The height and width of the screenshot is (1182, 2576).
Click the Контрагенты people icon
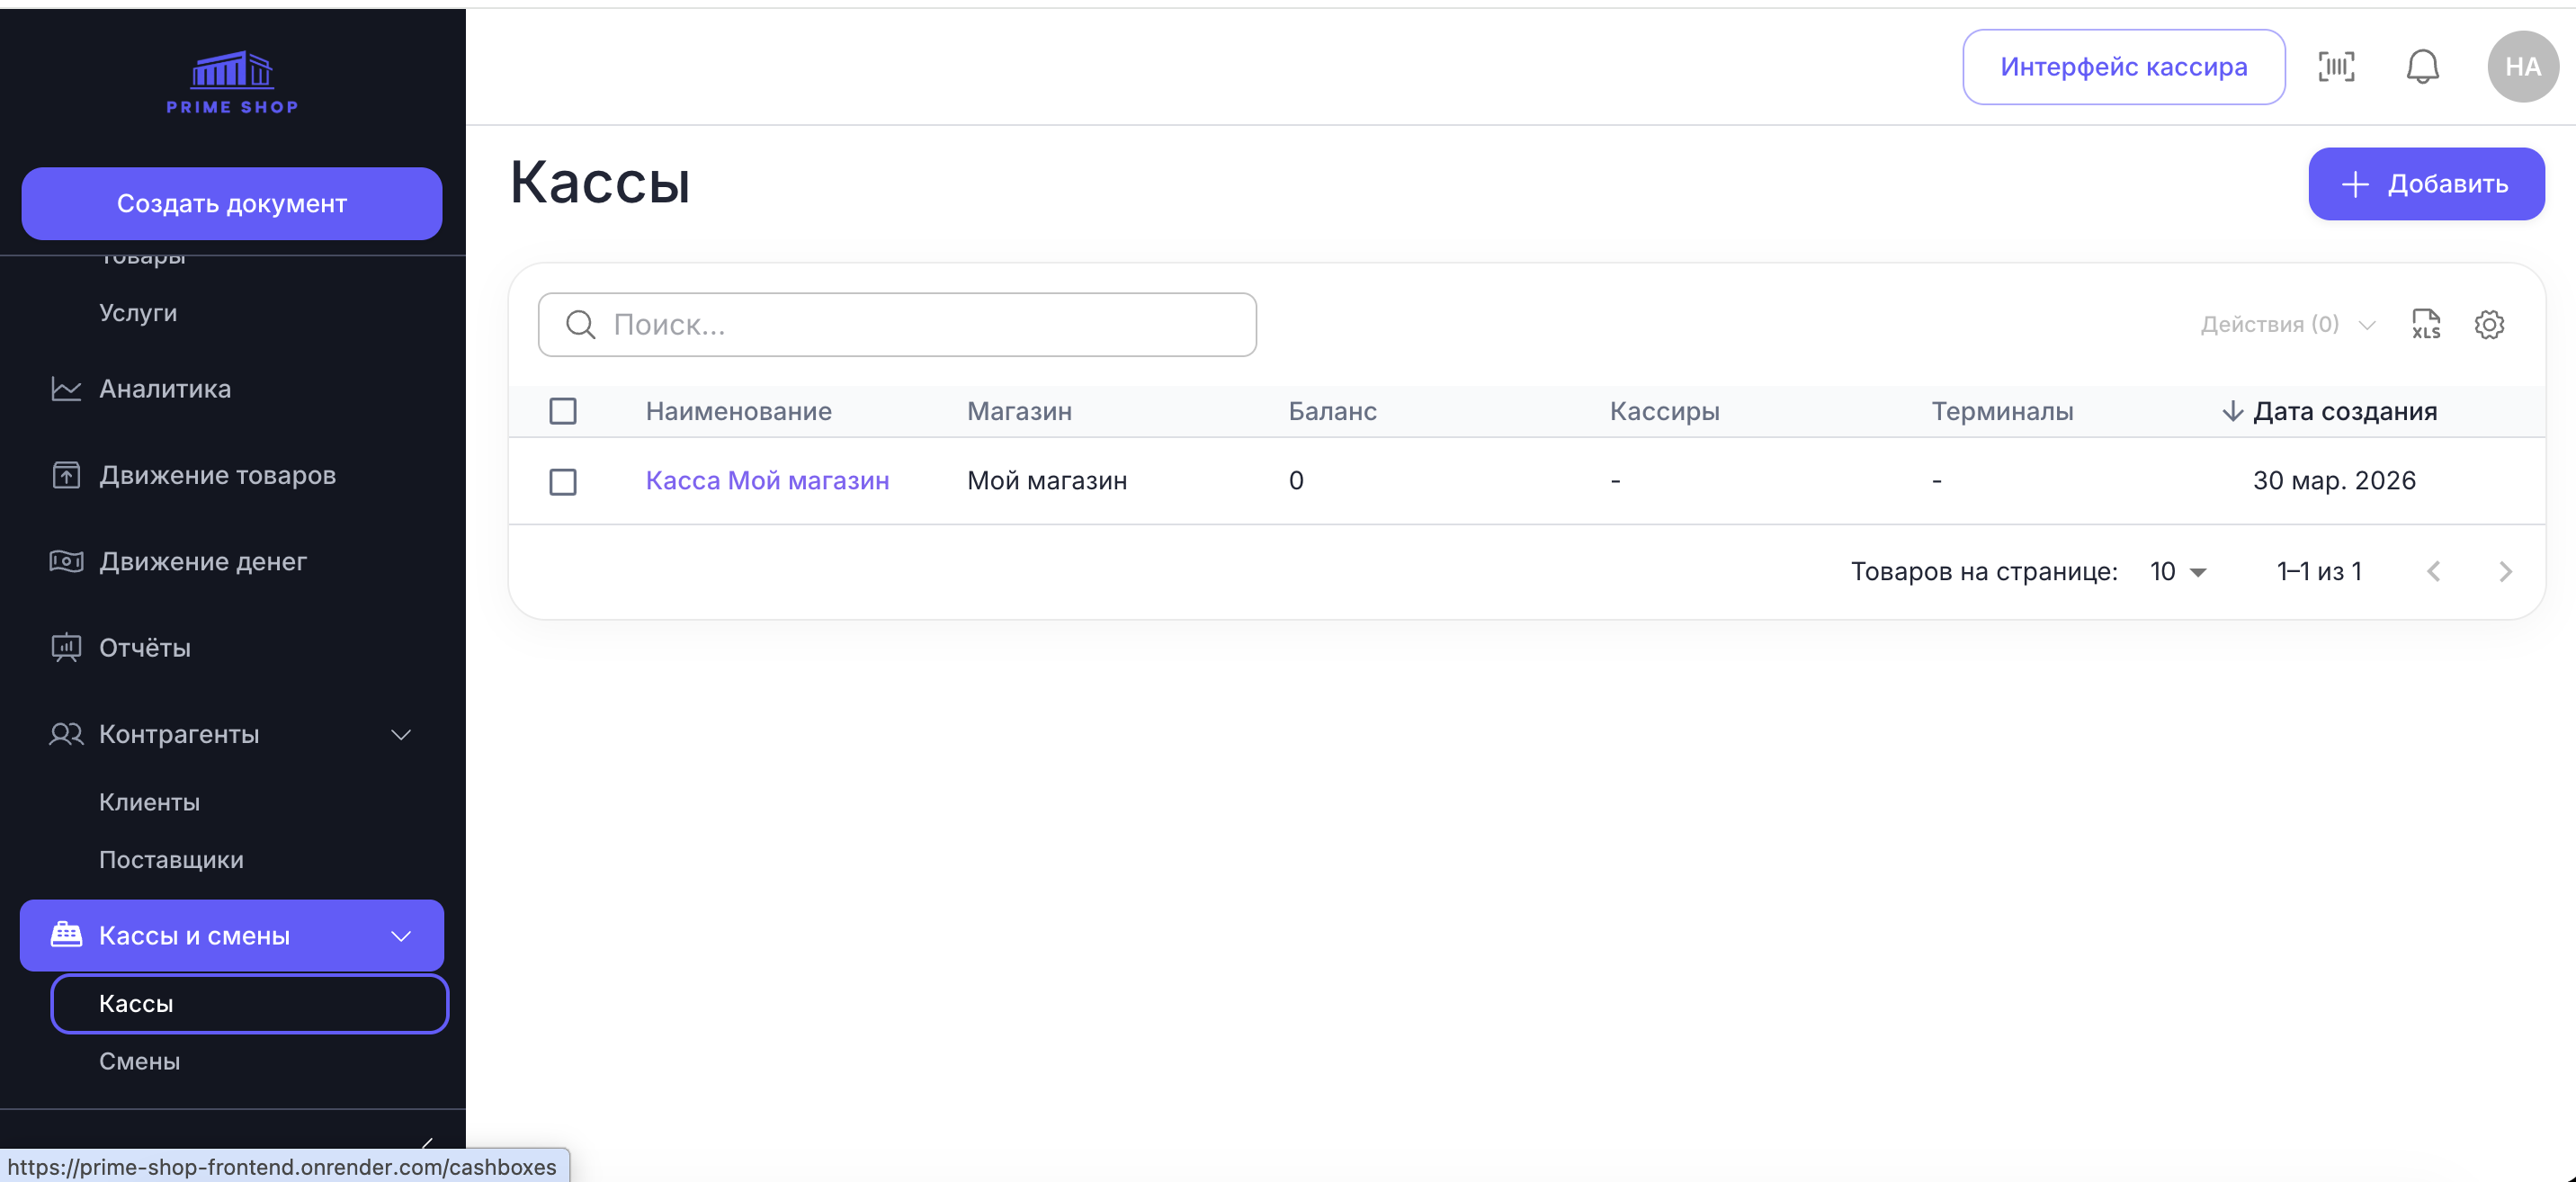click(x=66, y=734)
